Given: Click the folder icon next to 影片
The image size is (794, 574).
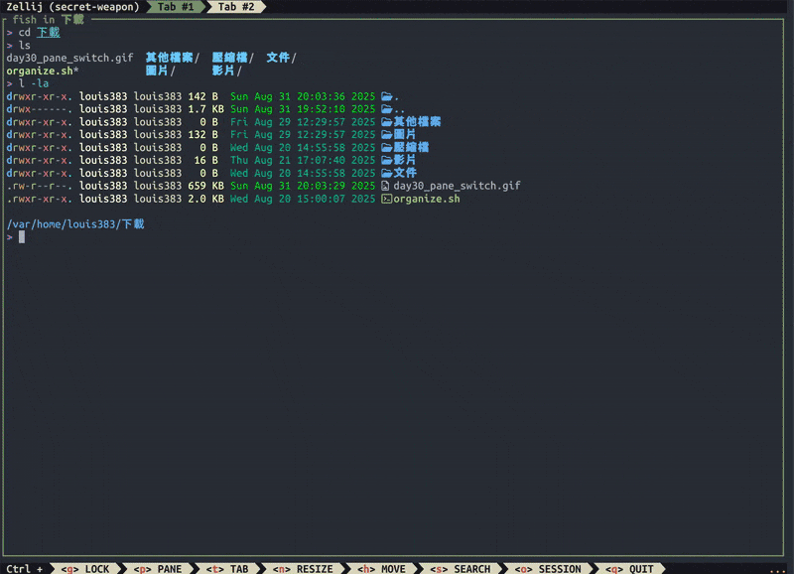Looking at the screenshot, I should click(386, 160).
